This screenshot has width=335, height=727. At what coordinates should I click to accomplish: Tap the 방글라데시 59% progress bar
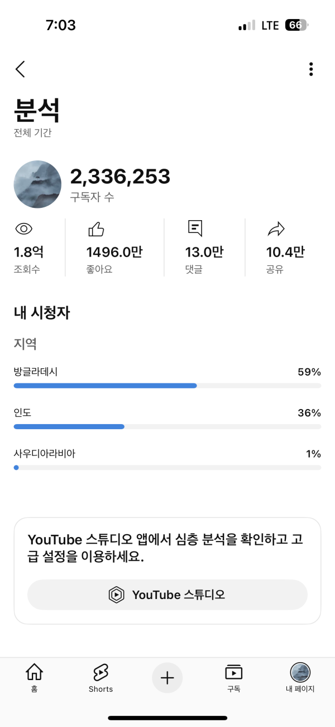(167, 386)
